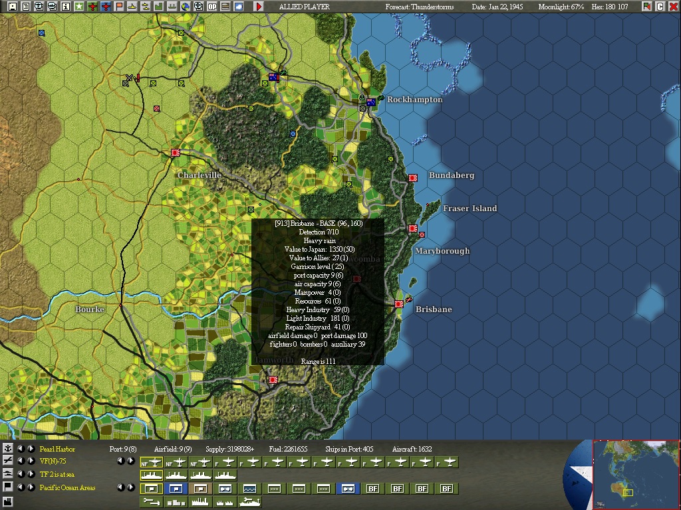
Task: Go to previous task force before TF 2
Action: point(21,474)
